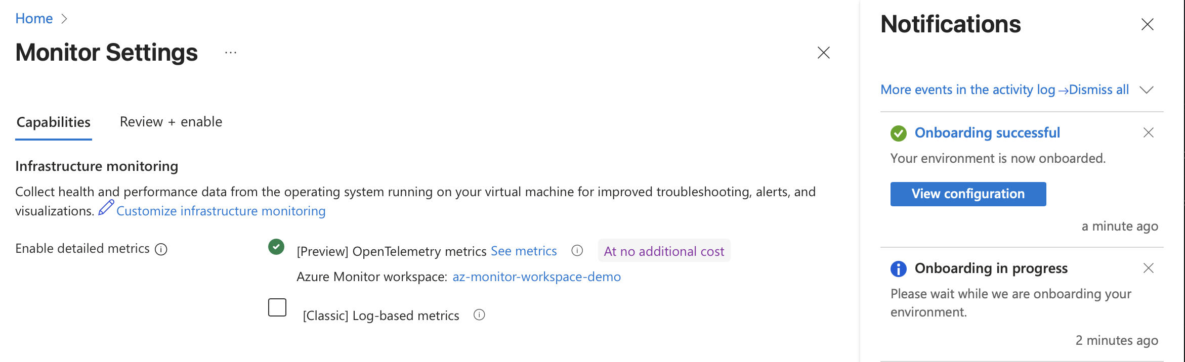Select the Capabilities tab
This screenshot has width=1185, height=362.
tap(54, 122)
